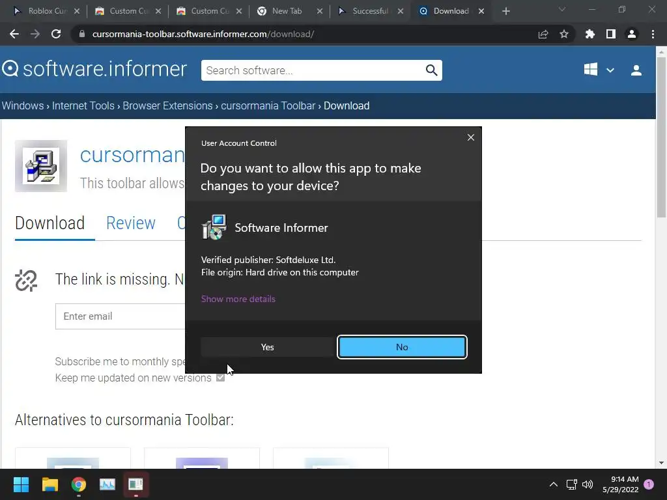The height and width of the screenshot is (500, 667).
Task: Open Windows Start menu
Action: click(x=21, y=484)
